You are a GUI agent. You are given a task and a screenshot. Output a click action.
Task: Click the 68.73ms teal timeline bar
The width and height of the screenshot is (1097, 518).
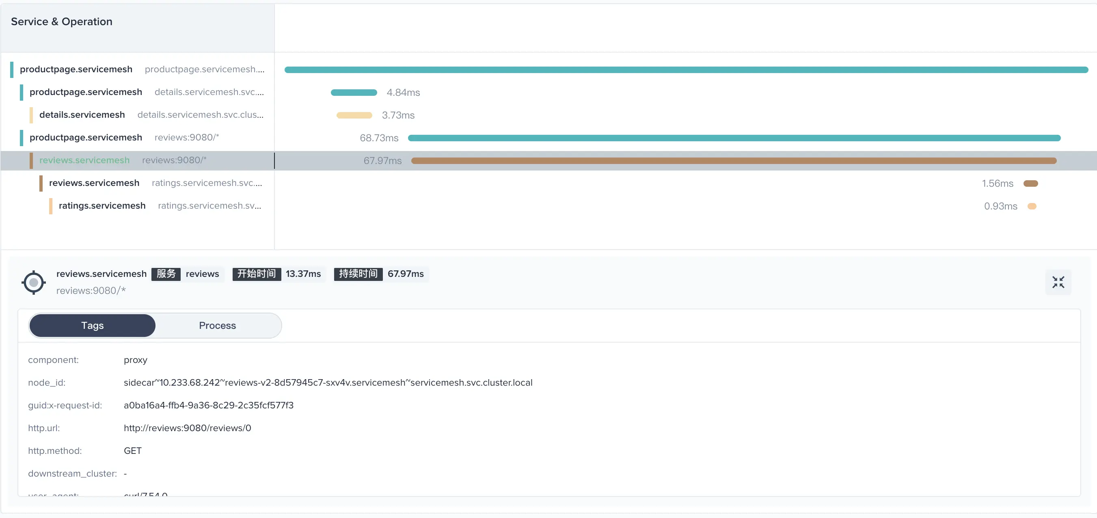(734, 138)
